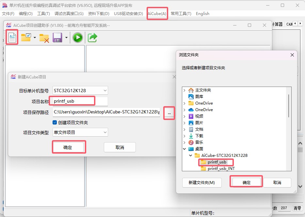Open the AiCube(A) menu
This screenshot has width=305, height=217.
pyautogui.click(x=157, y=14)
